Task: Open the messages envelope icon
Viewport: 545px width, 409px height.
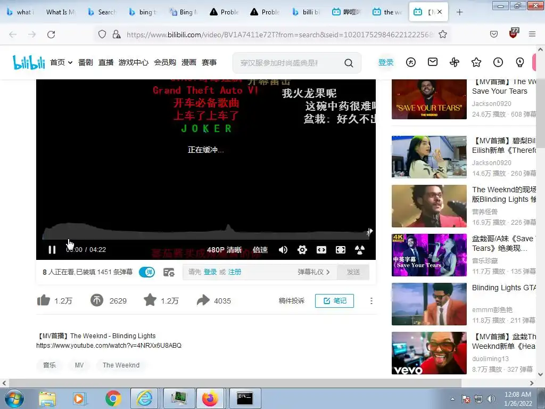Action: click(x=432, y=62)
